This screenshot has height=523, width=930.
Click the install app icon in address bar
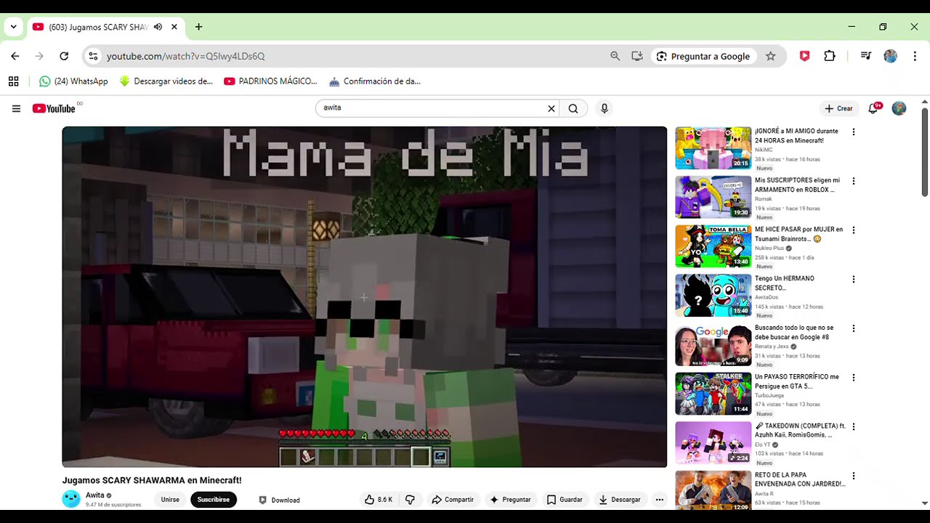coord(637,56)
